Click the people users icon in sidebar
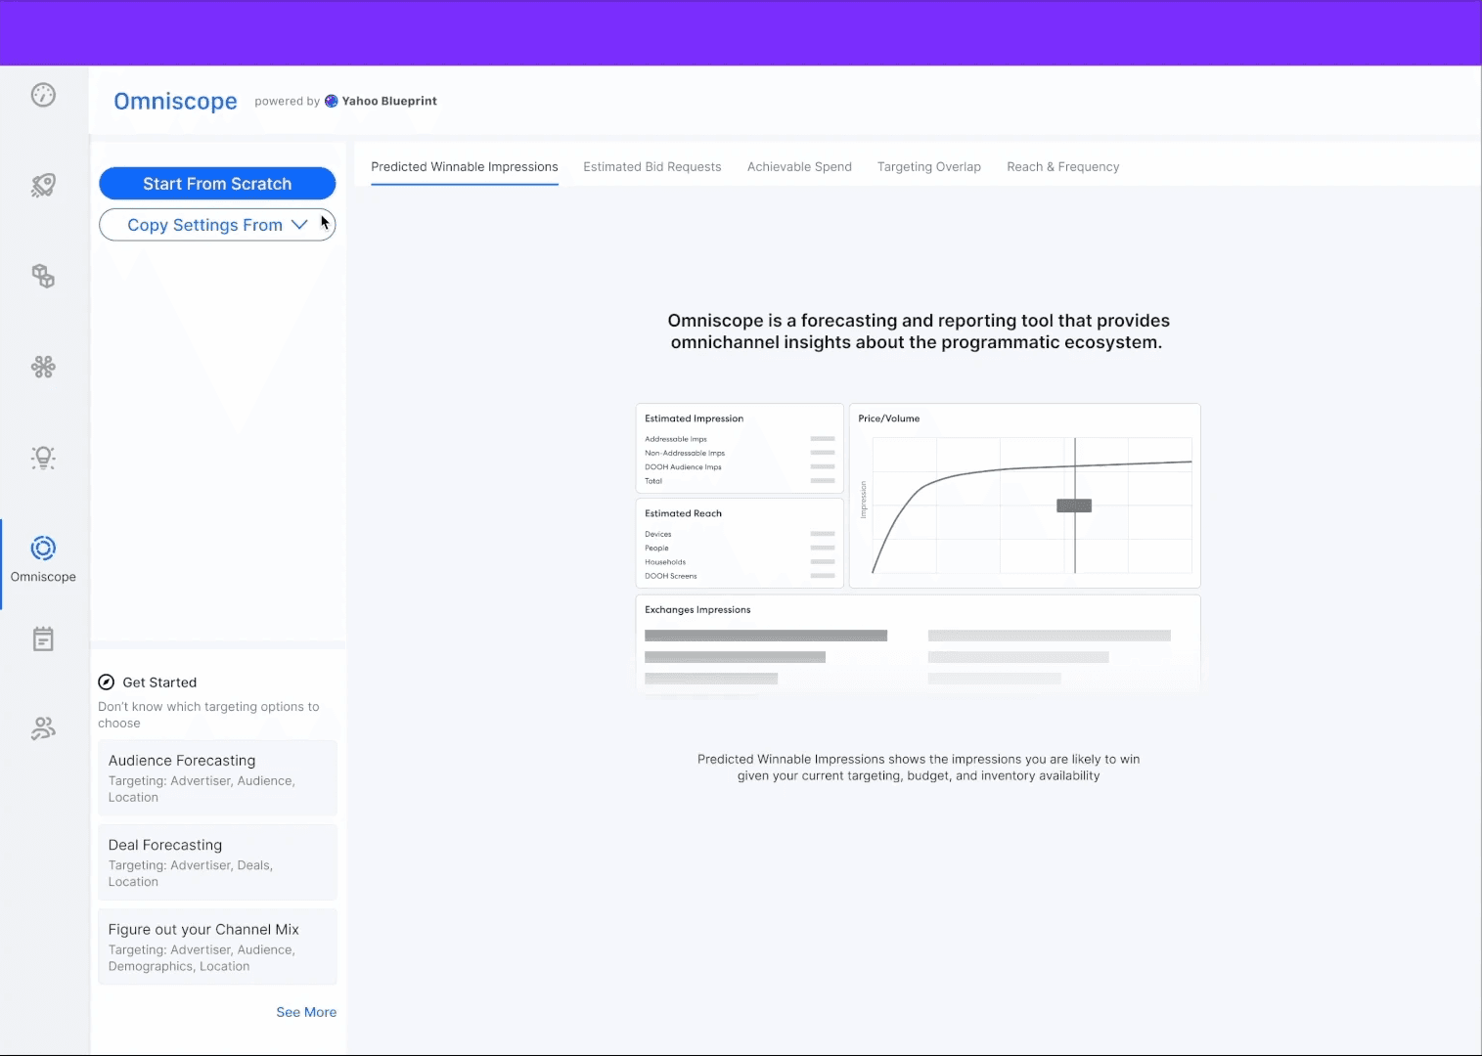Image resolution: width=1482 pixels, height=1056 pixels. coord(43,728)
